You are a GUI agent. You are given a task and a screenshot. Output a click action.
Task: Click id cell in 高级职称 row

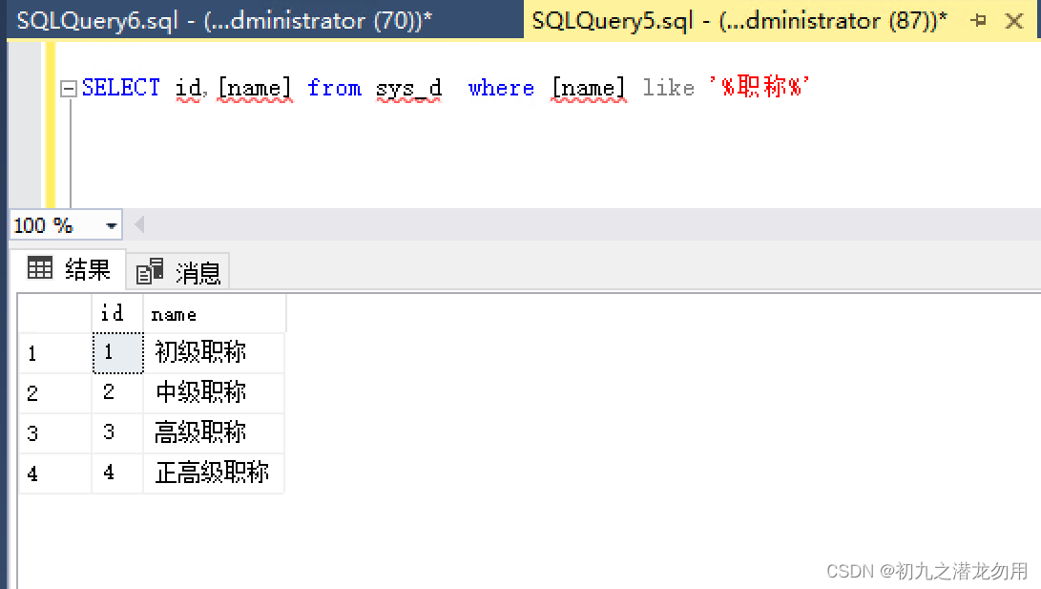pos(117,433)
